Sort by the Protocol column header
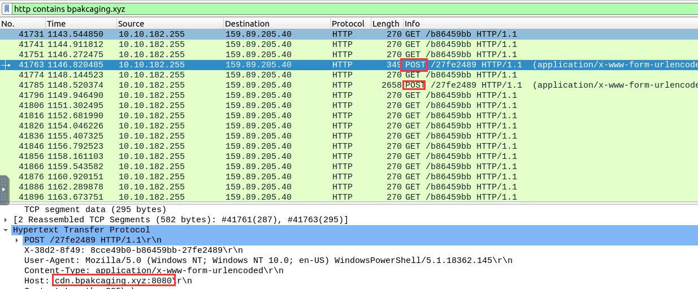698x289 pixels. 349,24
